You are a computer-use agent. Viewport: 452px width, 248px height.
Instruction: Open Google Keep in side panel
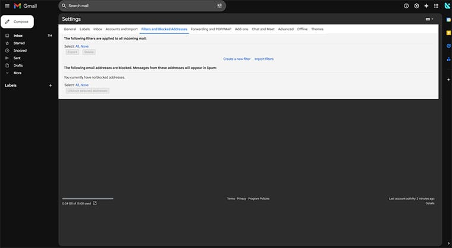coord(448,32)
